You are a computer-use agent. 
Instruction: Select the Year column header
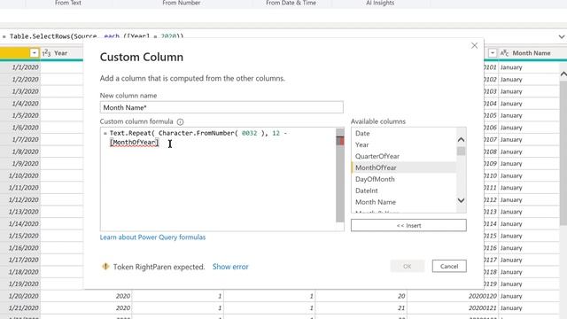coord(61,53)
